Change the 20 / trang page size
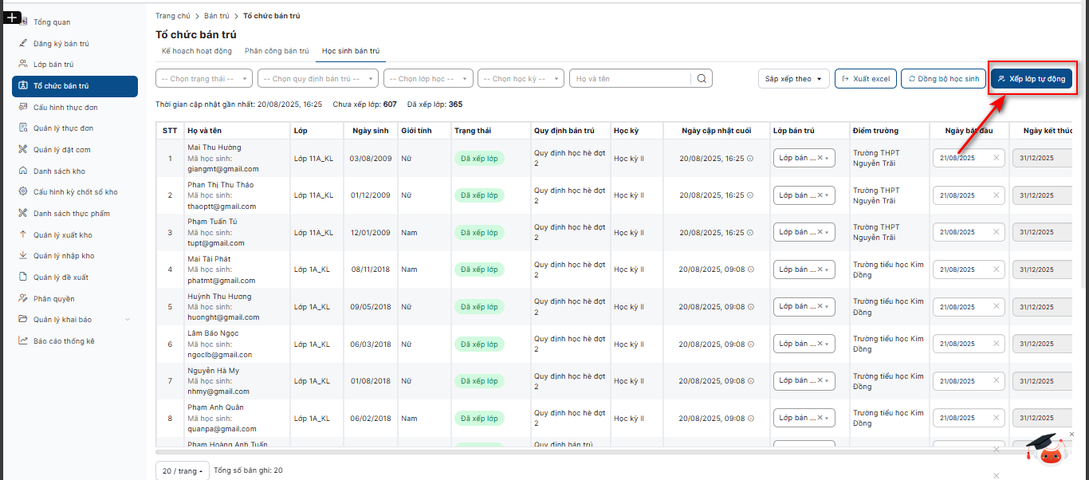Viewport: 1089px width, 480px height. (182, 471)
